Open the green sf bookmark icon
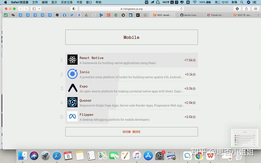261x163 pixels. [6, 15]
